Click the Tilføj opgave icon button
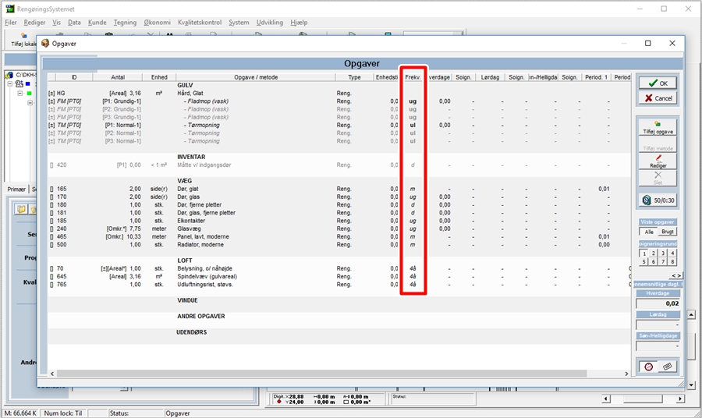 [658, 127]
